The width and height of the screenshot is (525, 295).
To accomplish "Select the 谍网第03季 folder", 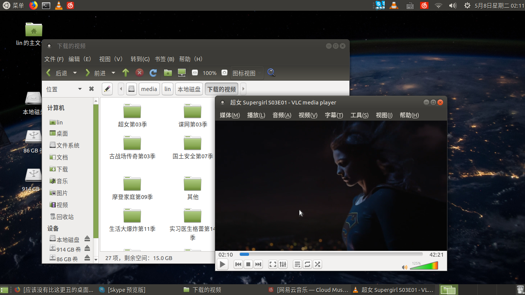I will (193, 116).
